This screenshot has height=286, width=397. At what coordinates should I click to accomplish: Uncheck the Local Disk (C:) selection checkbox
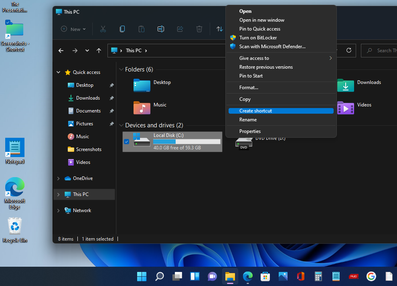[x=126, y=141]
